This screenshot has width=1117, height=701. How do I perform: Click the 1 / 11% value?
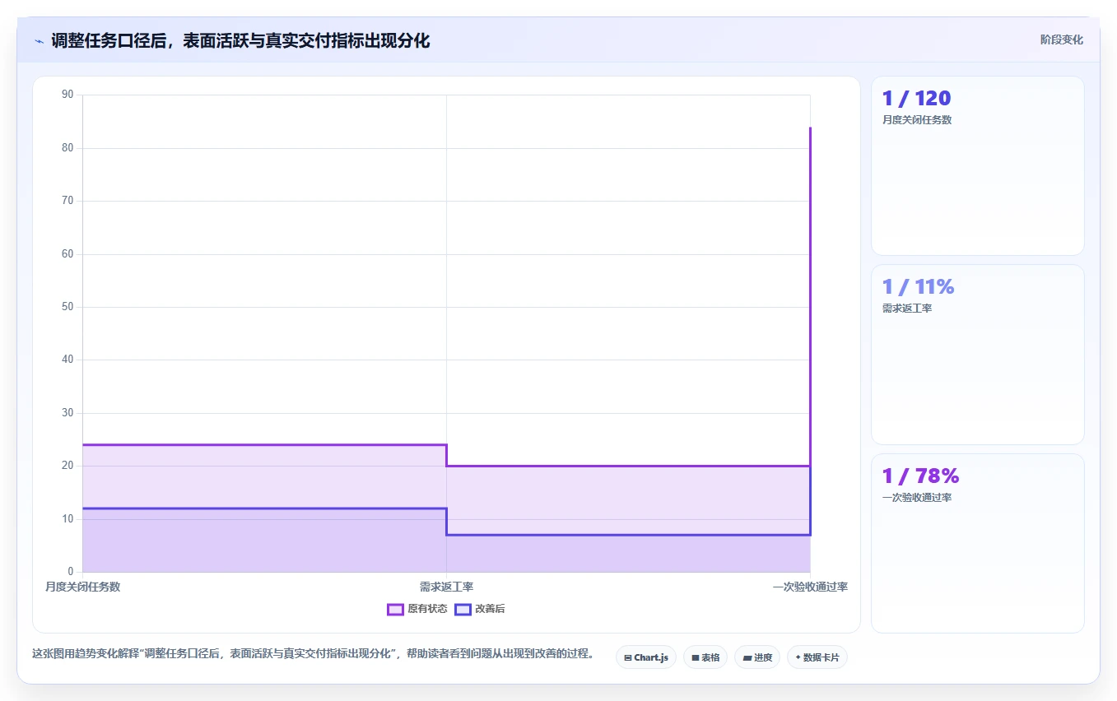[x=918, y=287]
